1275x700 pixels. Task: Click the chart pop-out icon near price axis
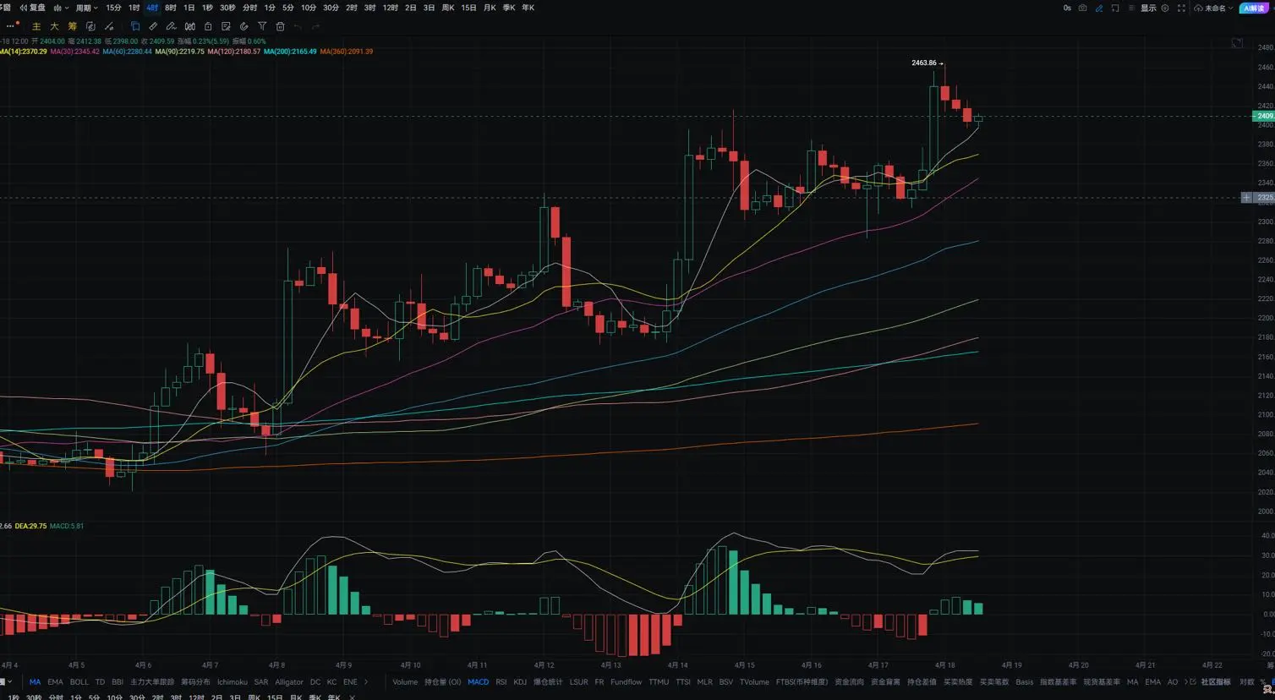point(1237,43)
